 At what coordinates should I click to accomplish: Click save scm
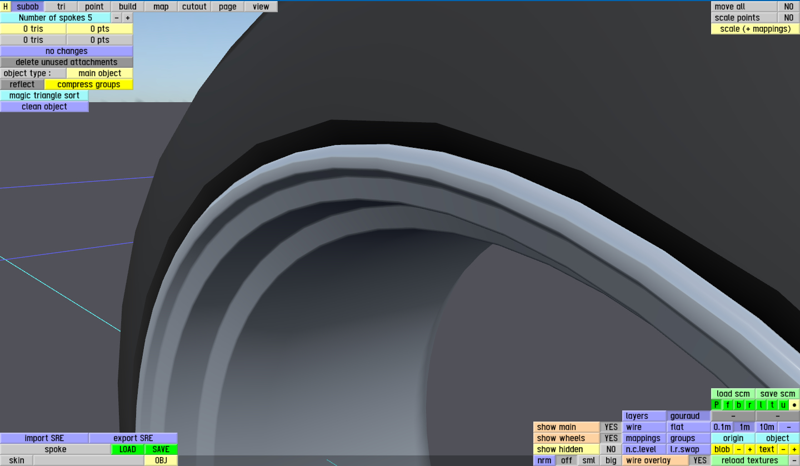pos(778,394)
